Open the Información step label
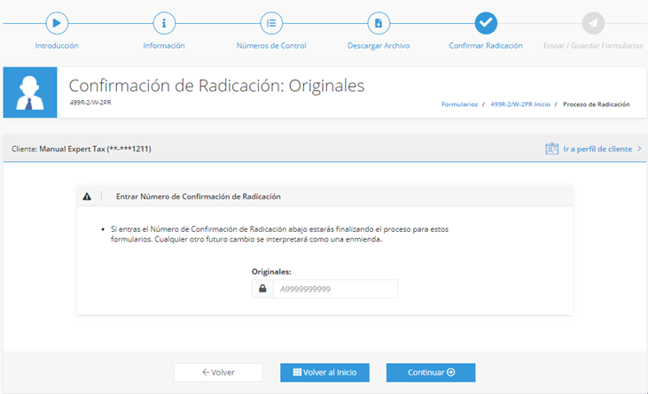Image resolution: width=648 pixels, height=394 pixels. click(164, 45)
